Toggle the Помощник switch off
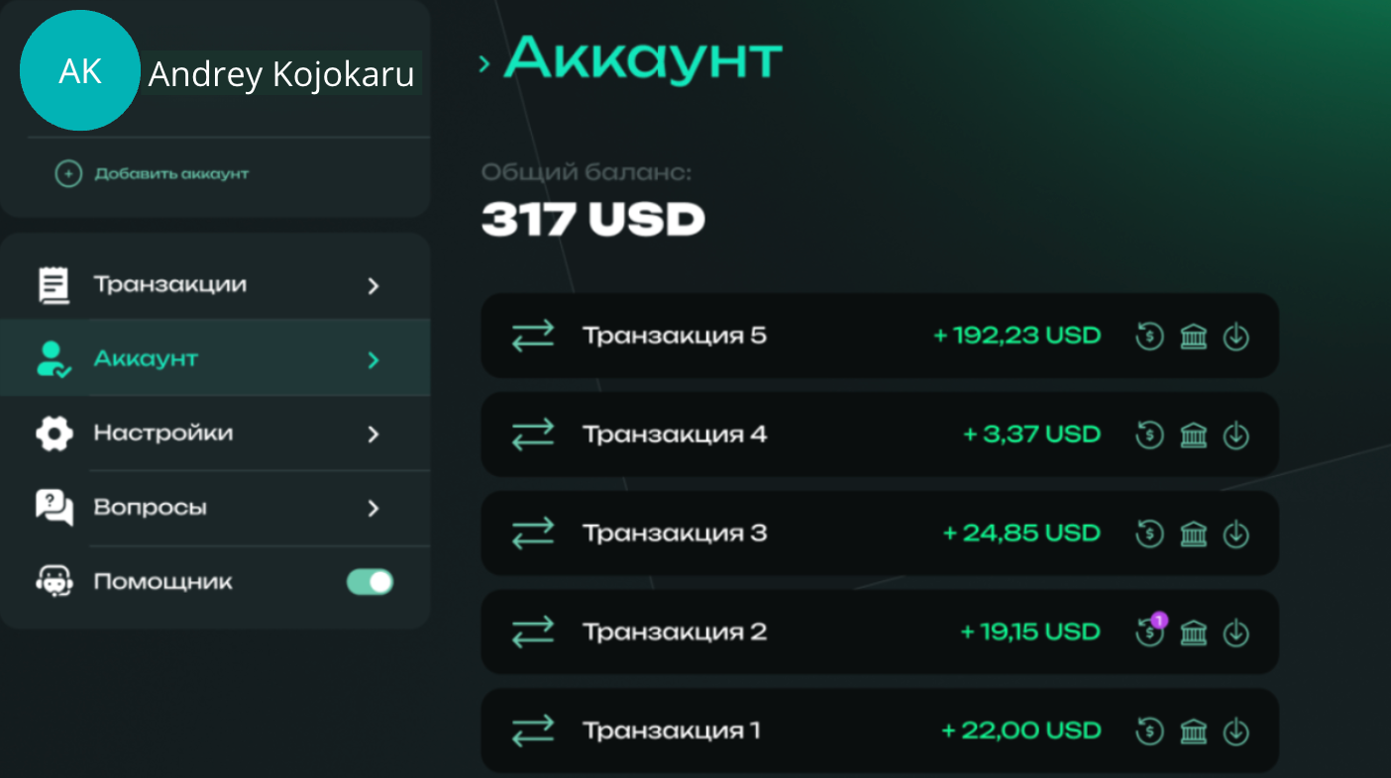 click(371, 582)
